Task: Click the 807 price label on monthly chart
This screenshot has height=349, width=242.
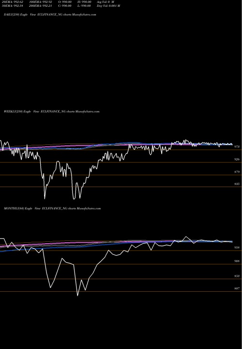Action: pyautogui.click(x=237, y=288)
